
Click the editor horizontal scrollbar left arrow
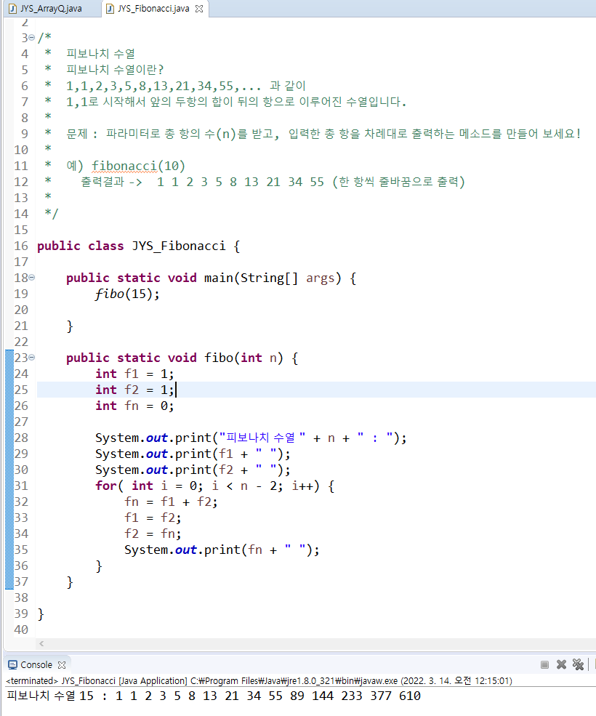[41, 643]
